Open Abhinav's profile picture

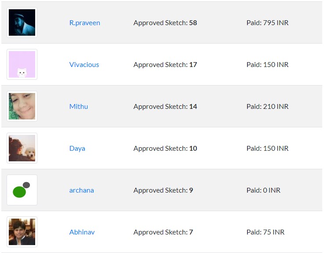(x=22, y=232)
